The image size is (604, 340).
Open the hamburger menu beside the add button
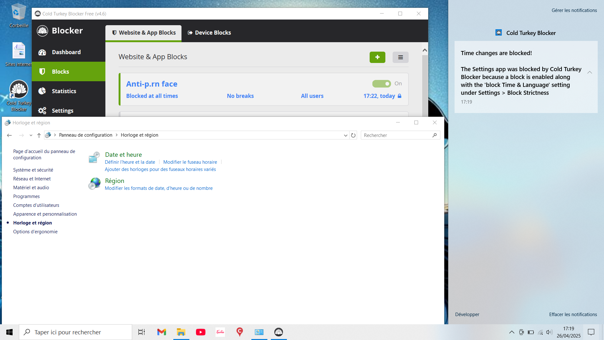(x=400, y=57)
